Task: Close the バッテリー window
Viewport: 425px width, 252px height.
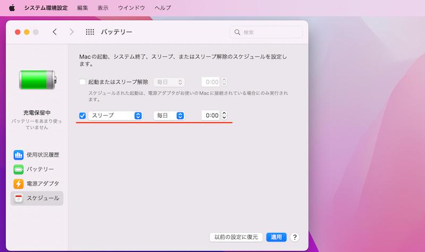Action: pyautogui.click(x=18, y=32)
